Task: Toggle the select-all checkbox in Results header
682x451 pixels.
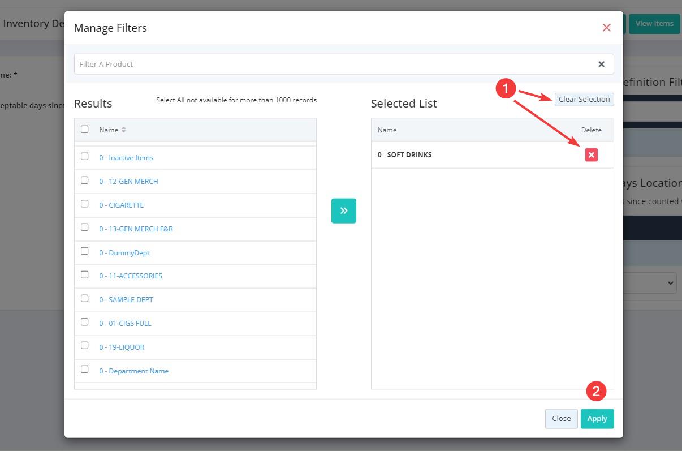Action: (85, 129)
